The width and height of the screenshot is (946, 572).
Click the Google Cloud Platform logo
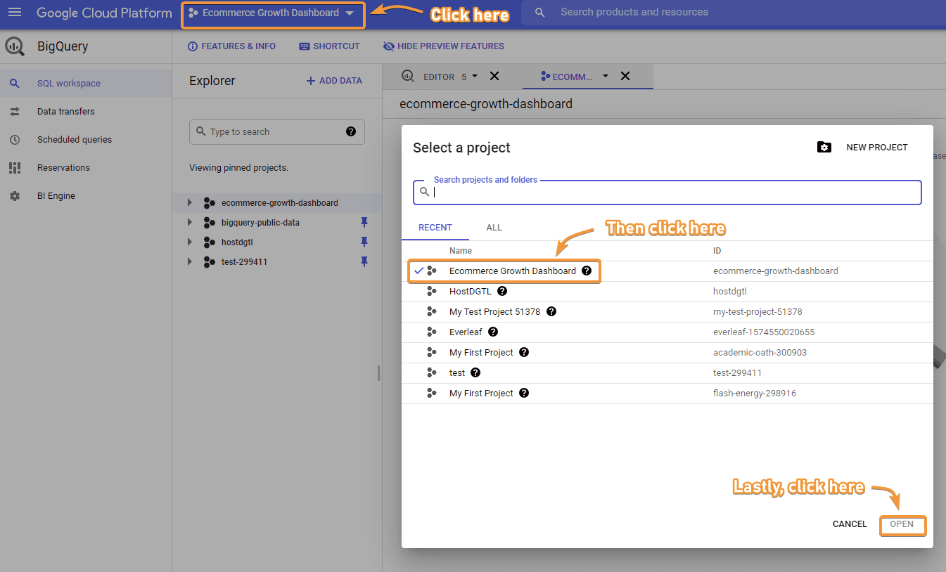104,13
